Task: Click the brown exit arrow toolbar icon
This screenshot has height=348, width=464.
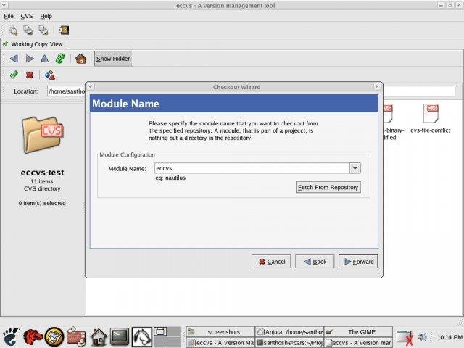Action: point(64,30)
